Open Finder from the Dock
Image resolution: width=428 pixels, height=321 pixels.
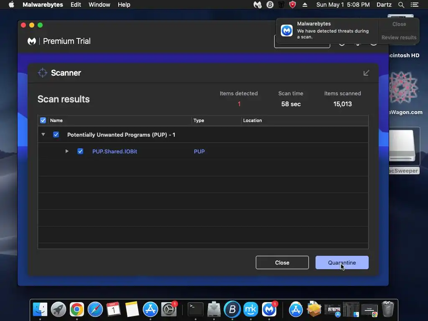click(x=40, y=309)
